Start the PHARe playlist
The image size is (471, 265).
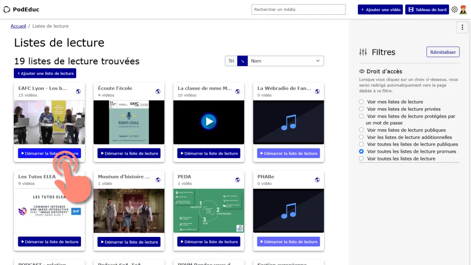coord(288,241)
